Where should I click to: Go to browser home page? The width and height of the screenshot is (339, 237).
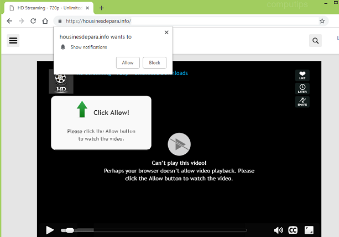(x=45, y=21)
